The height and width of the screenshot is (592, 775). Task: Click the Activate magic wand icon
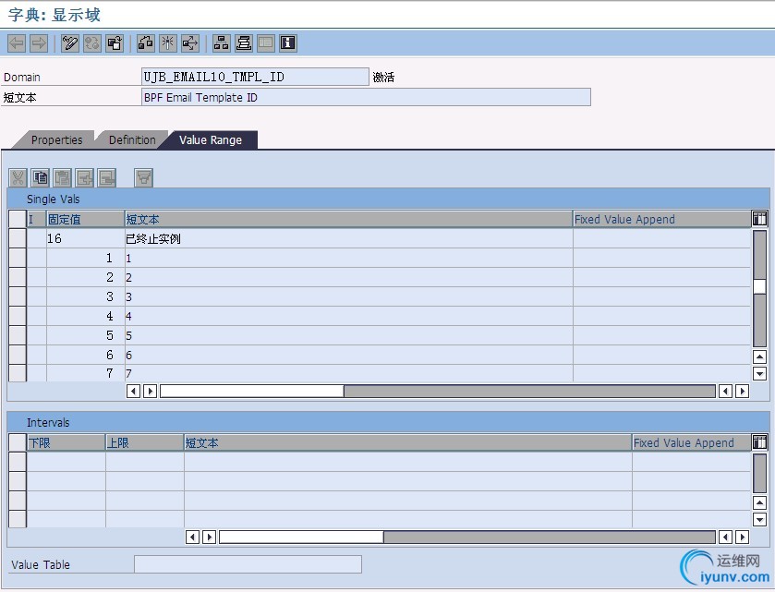click(x=167, y=43)
